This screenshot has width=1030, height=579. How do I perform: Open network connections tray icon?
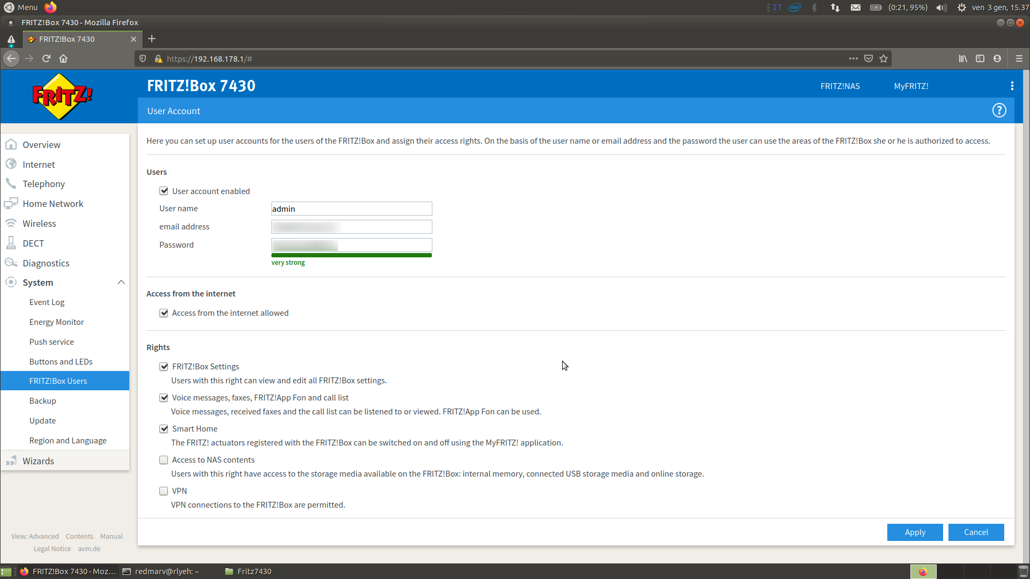click(835, 8)
